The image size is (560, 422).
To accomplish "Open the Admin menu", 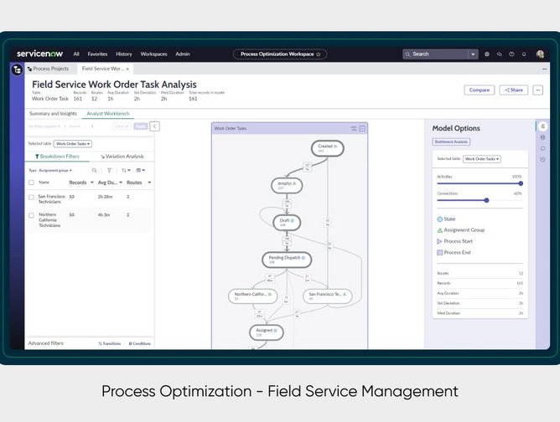I will point(183,54).
